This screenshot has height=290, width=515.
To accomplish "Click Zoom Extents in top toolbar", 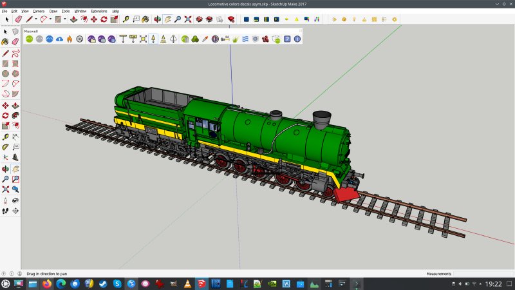I will (x=188, y=19).
